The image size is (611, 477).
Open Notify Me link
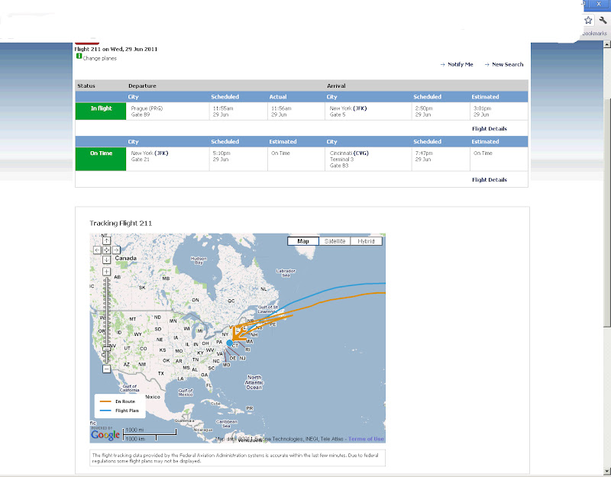tap(461, 64)
